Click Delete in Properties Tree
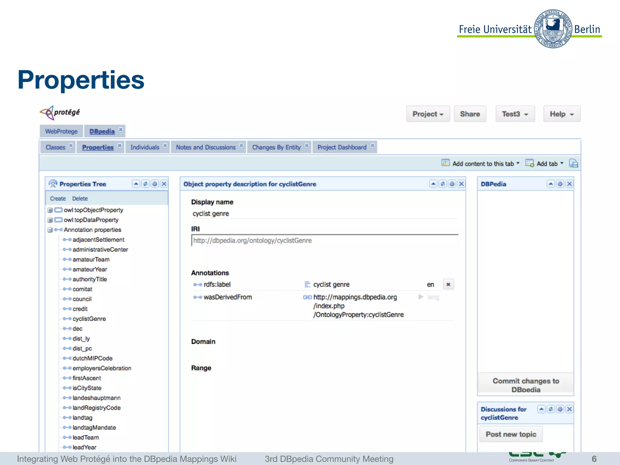The height and width of the screenshot is (465, 620). click(80, 199)
